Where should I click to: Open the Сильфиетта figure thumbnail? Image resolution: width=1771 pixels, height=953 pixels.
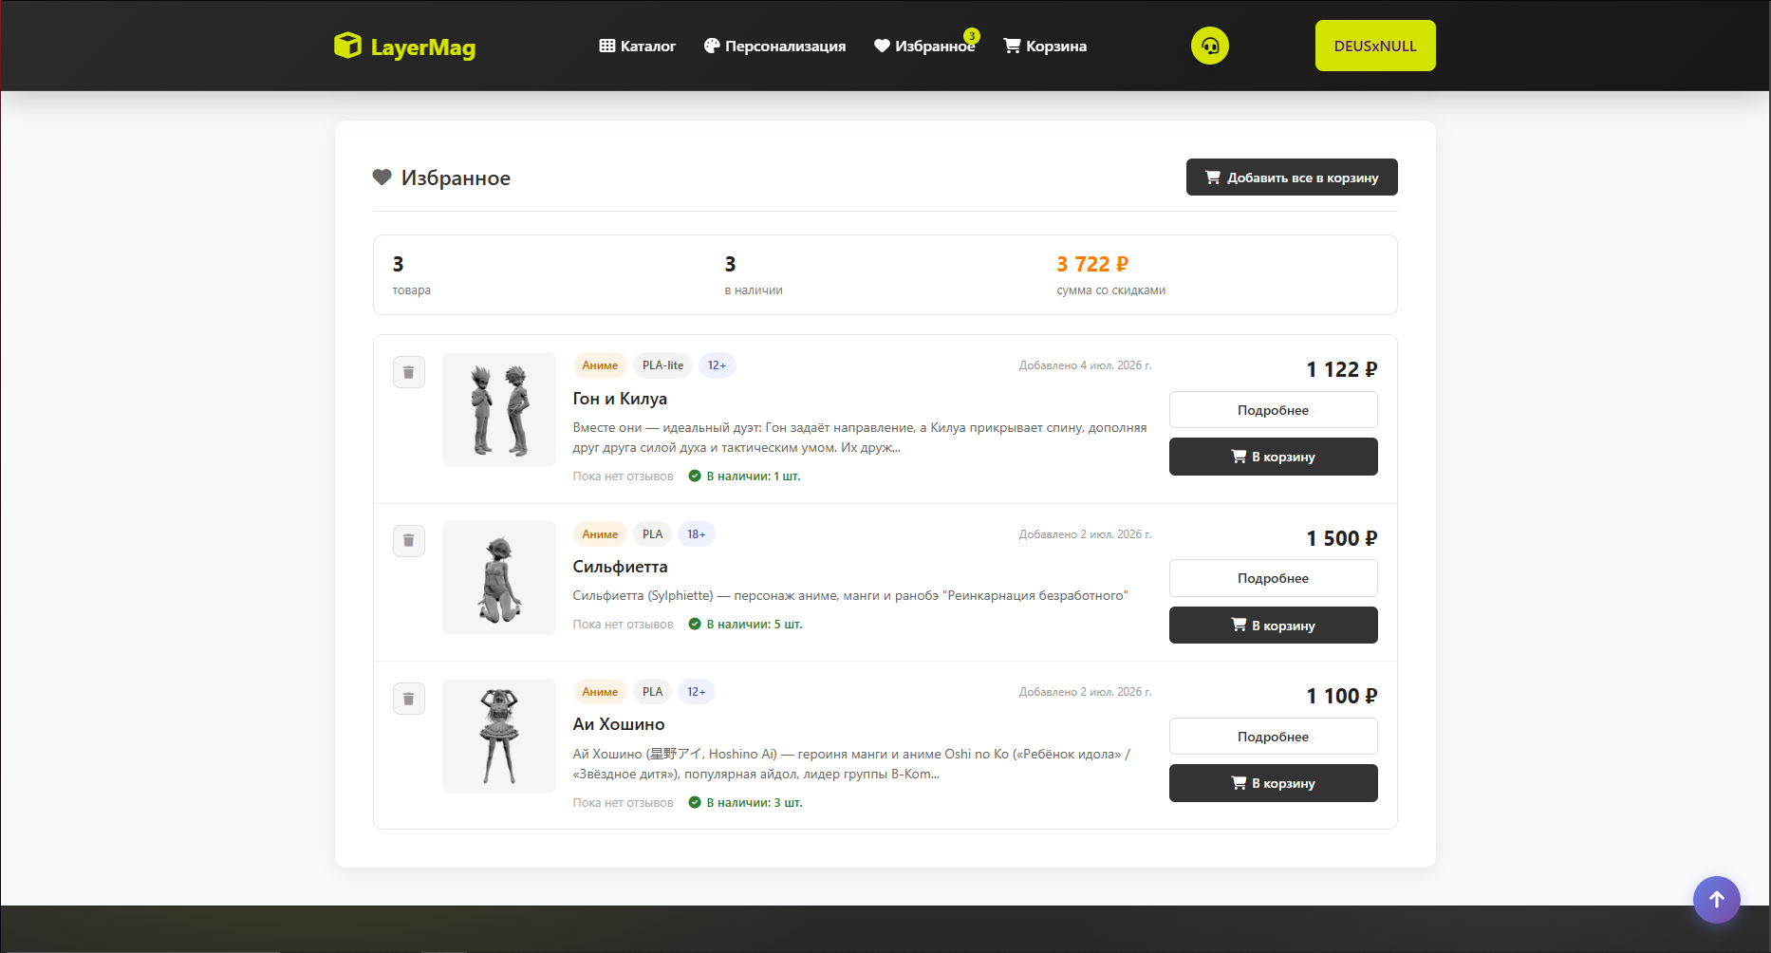(x=499, y=578)
